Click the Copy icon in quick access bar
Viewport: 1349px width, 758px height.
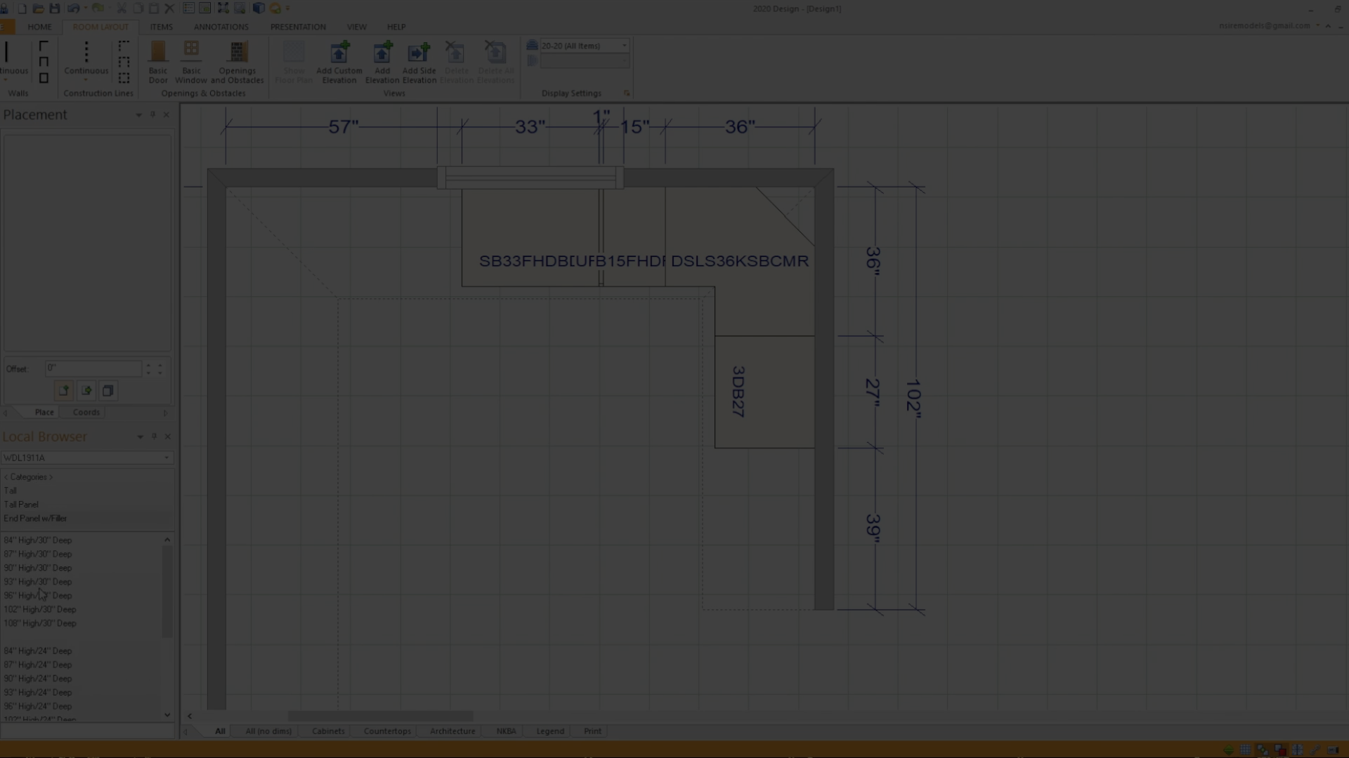(x=138, y=8)
